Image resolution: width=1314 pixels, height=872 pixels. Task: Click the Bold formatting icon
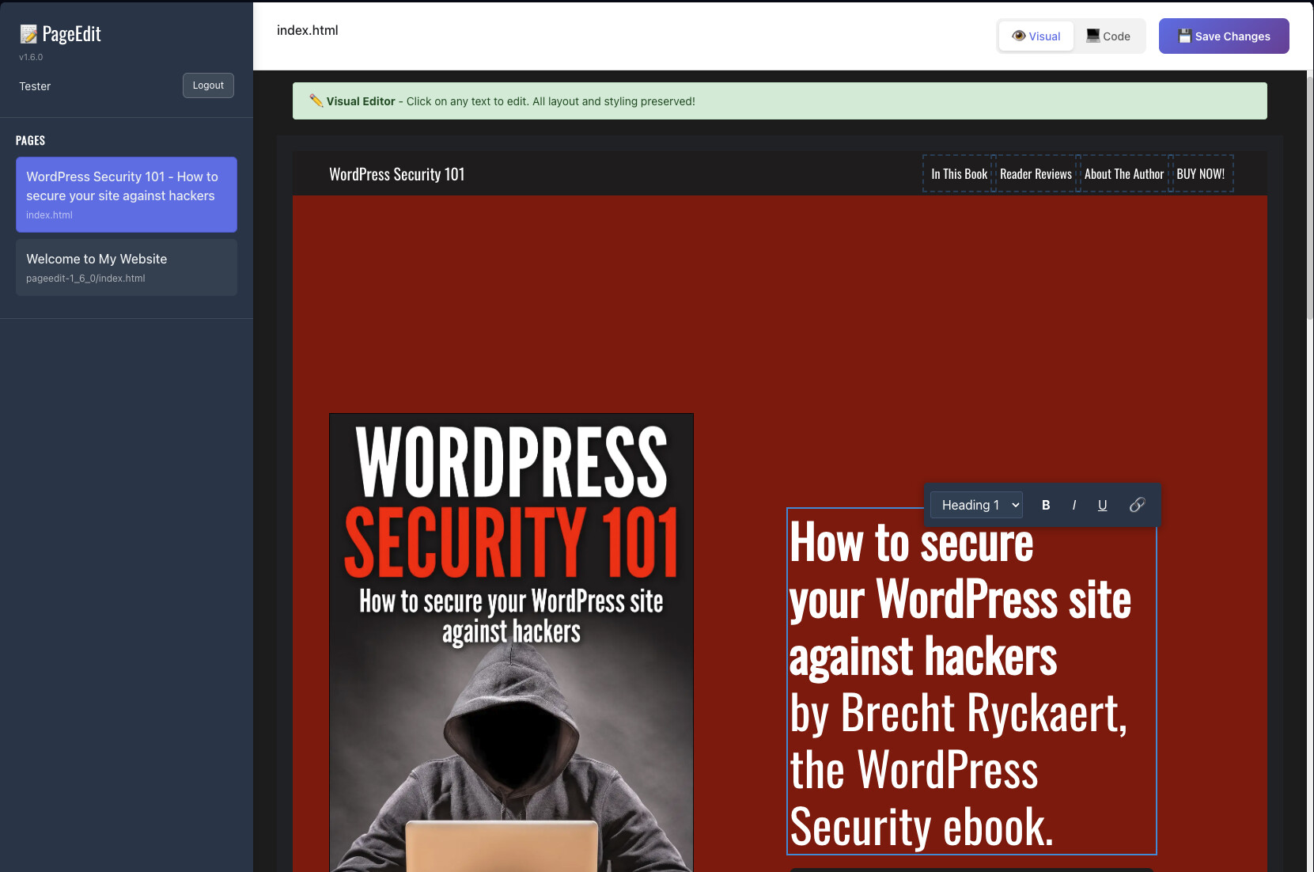click(1046, 505)
